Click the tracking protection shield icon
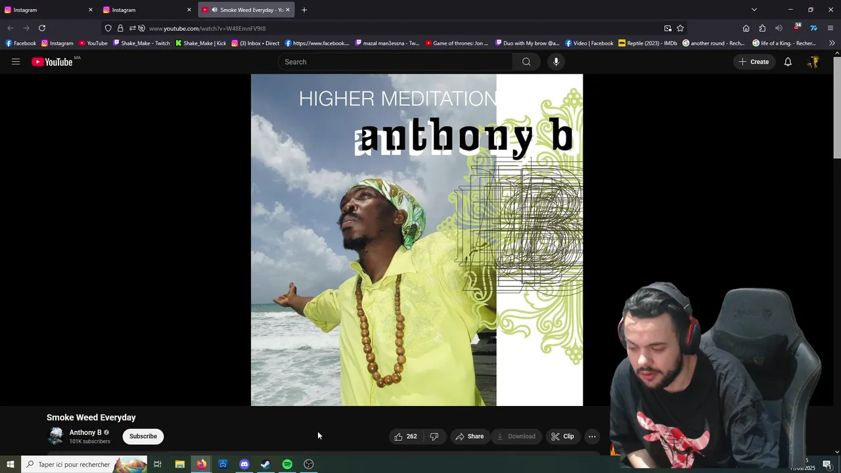841x473 pixels. [x=108, y=28]
